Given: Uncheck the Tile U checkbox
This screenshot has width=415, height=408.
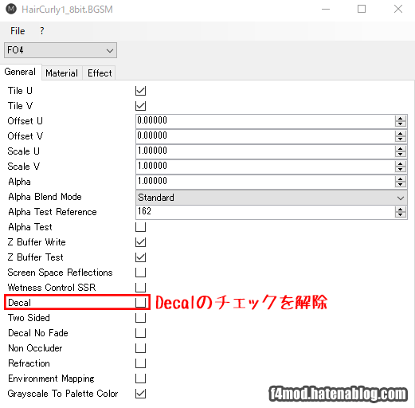Looking at the screenshot, I should click(x=140, y=91).
